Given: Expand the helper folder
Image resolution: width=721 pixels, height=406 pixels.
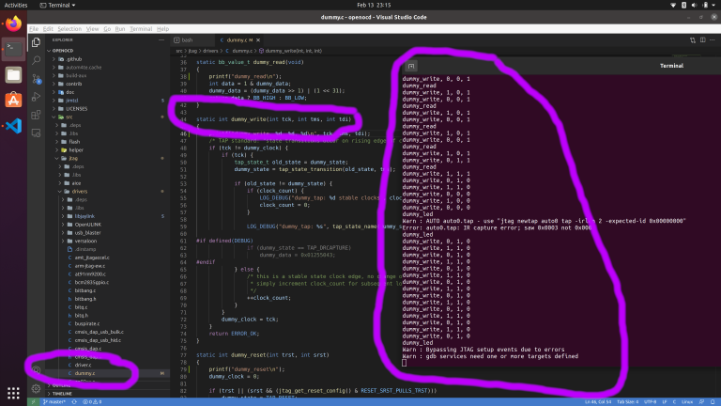Looking at the screenshot, I should [x=76, y=150].
